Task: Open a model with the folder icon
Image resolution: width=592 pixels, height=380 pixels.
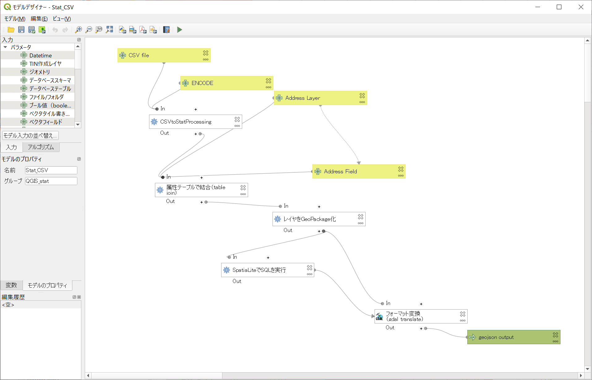Action: [11, 30]
